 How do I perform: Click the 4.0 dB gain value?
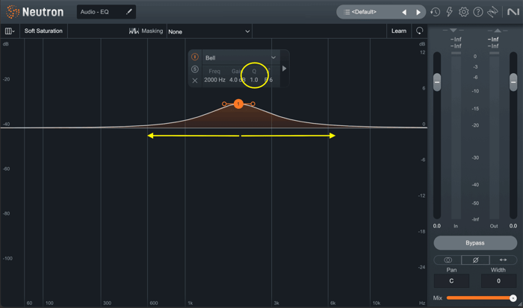click(x=237, y=80)
